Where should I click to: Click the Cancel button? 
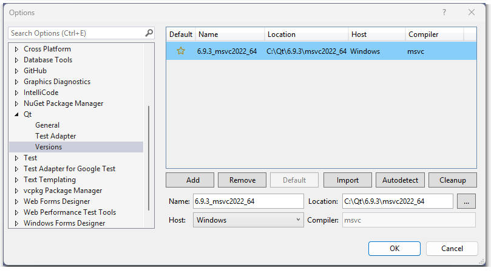pos(452,249)
